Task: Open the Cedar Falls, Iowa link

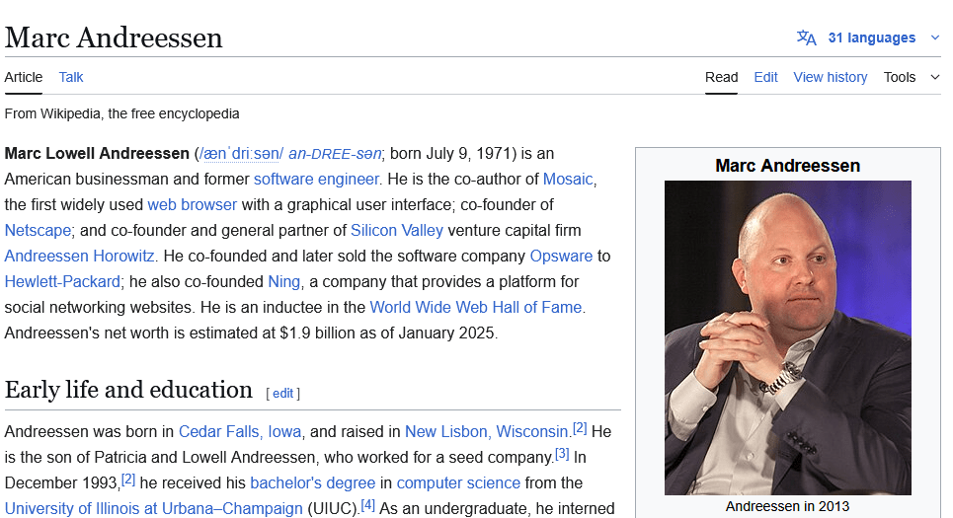Action: [x=240, y=432]
